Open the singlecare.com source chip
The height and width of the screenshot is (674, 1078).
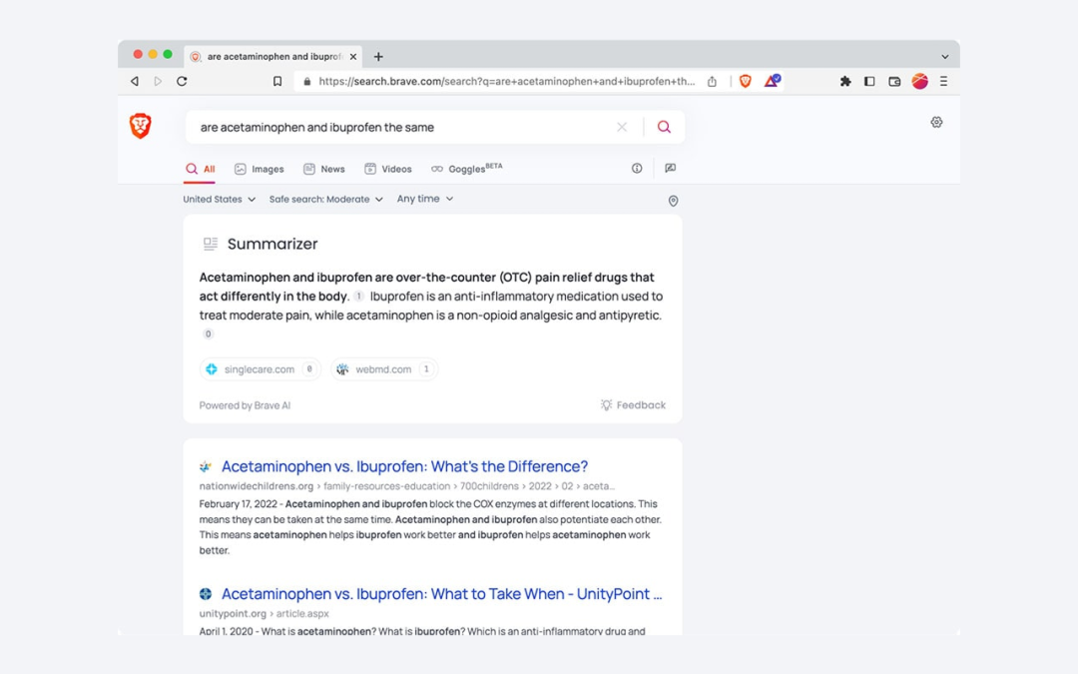260,369
